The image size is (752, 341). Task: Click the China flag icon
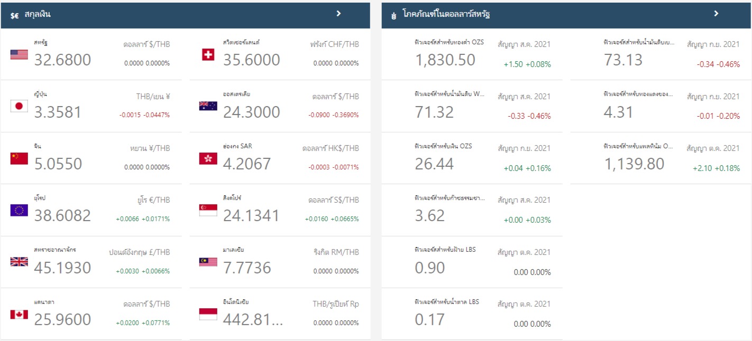(19, 158)
